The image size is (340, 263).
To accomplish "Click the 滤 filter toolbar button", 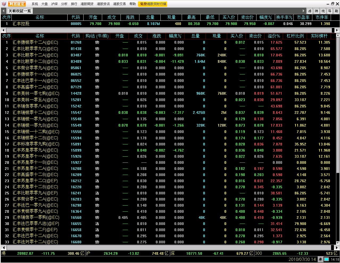I will [310, 11].
